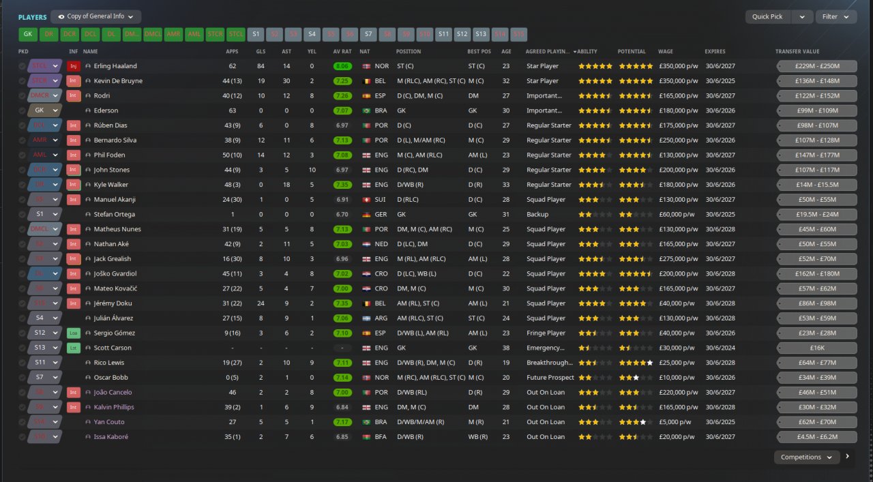Click the profile icon next to Oscar Bobb
This screenshot has width=873, height=482.
[88, 378]
